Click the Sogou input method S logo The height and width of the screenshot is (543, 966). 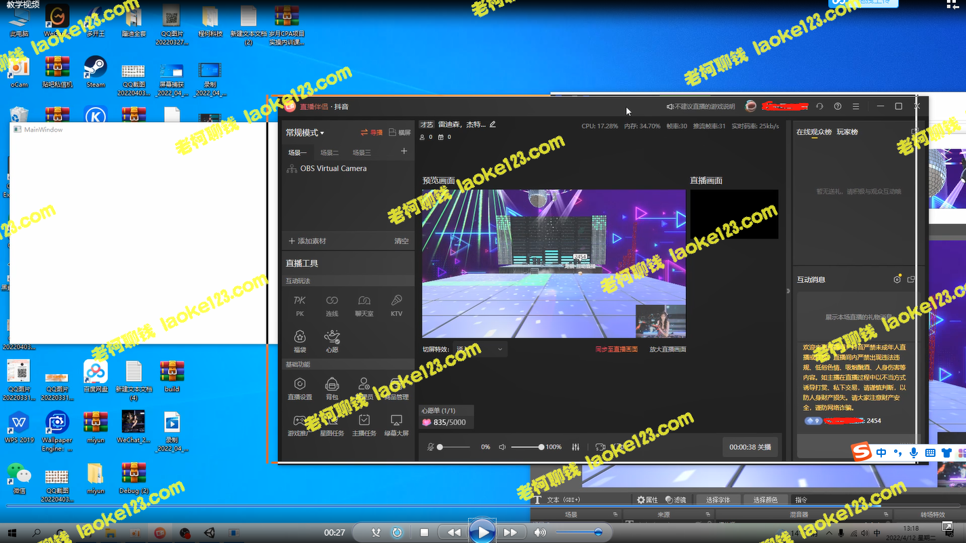point(862,452)
